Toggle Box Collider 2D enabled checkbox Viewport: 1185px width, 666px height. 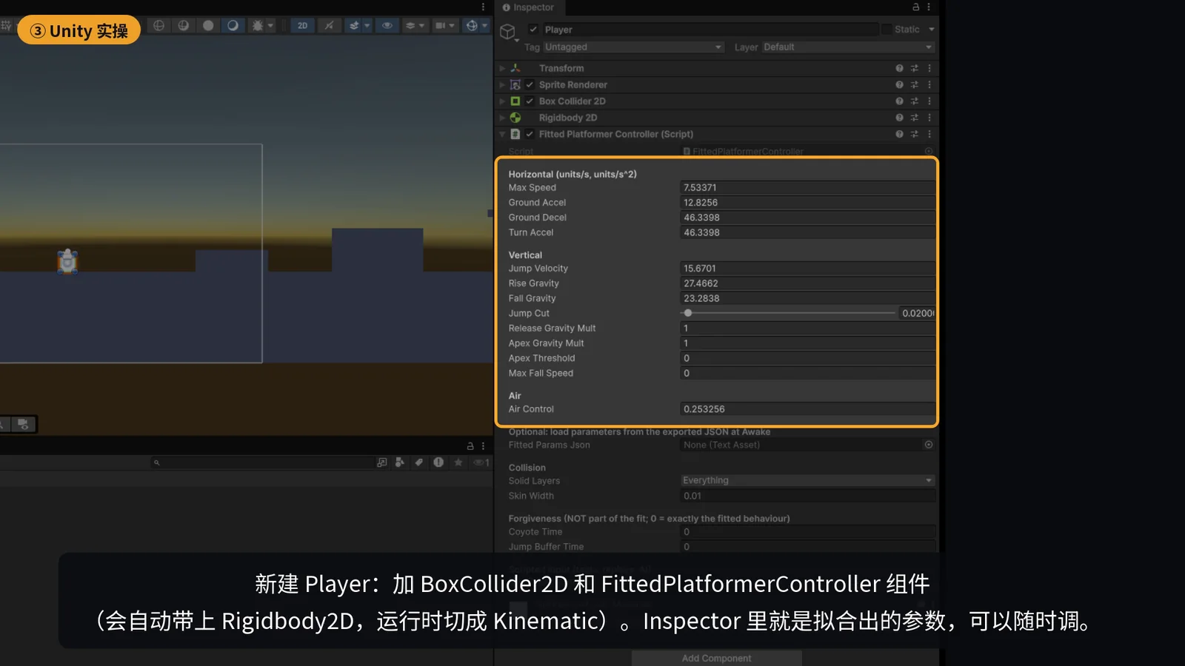pos(530,101)
